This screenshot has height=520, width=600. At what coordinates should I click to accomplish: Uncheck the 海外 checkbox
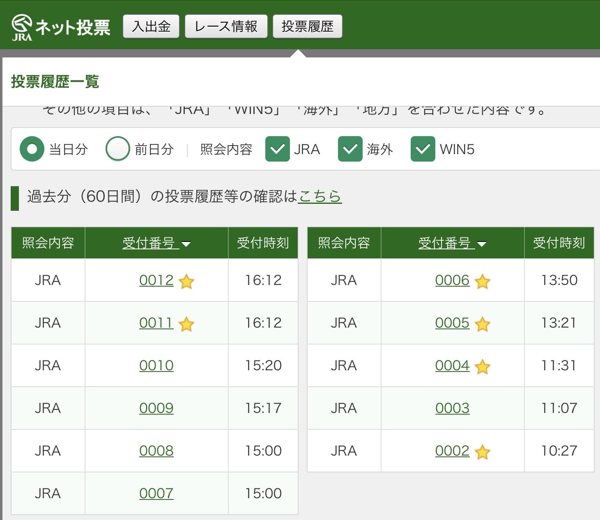tap(350, 149)
